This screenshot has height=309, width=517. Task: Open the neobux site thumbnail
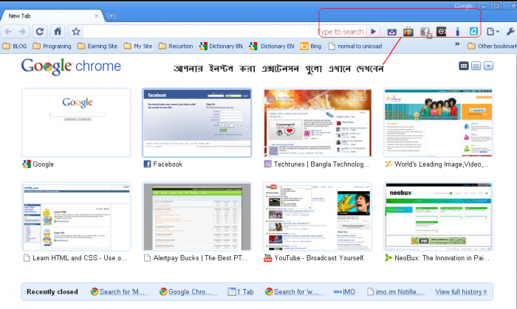(438, 216)
